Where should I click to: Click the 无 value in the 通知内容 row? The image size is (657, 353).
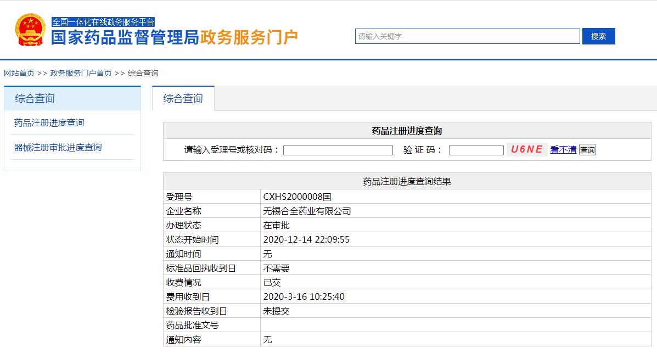click(267, 340)
